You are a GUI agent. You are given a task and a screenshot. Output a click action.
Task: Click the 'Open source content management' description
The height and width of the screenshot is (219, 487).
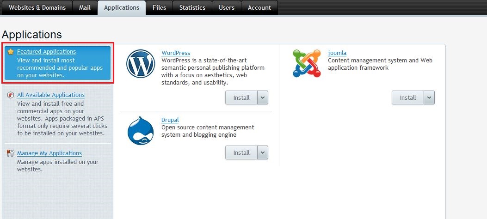tap(208, 131)
